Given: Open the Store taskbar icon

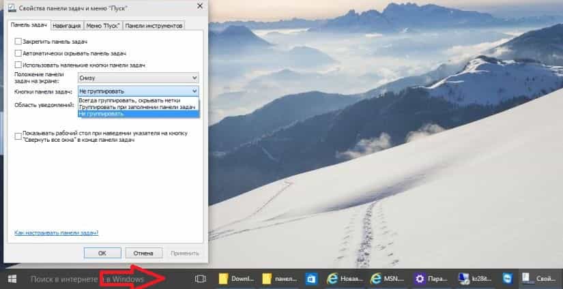Looking at the screenshot, I should point(311,279).
